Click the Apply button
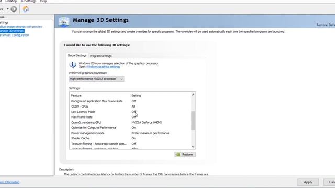This screenshot has height=188, width=335. [x=308, y=182]
